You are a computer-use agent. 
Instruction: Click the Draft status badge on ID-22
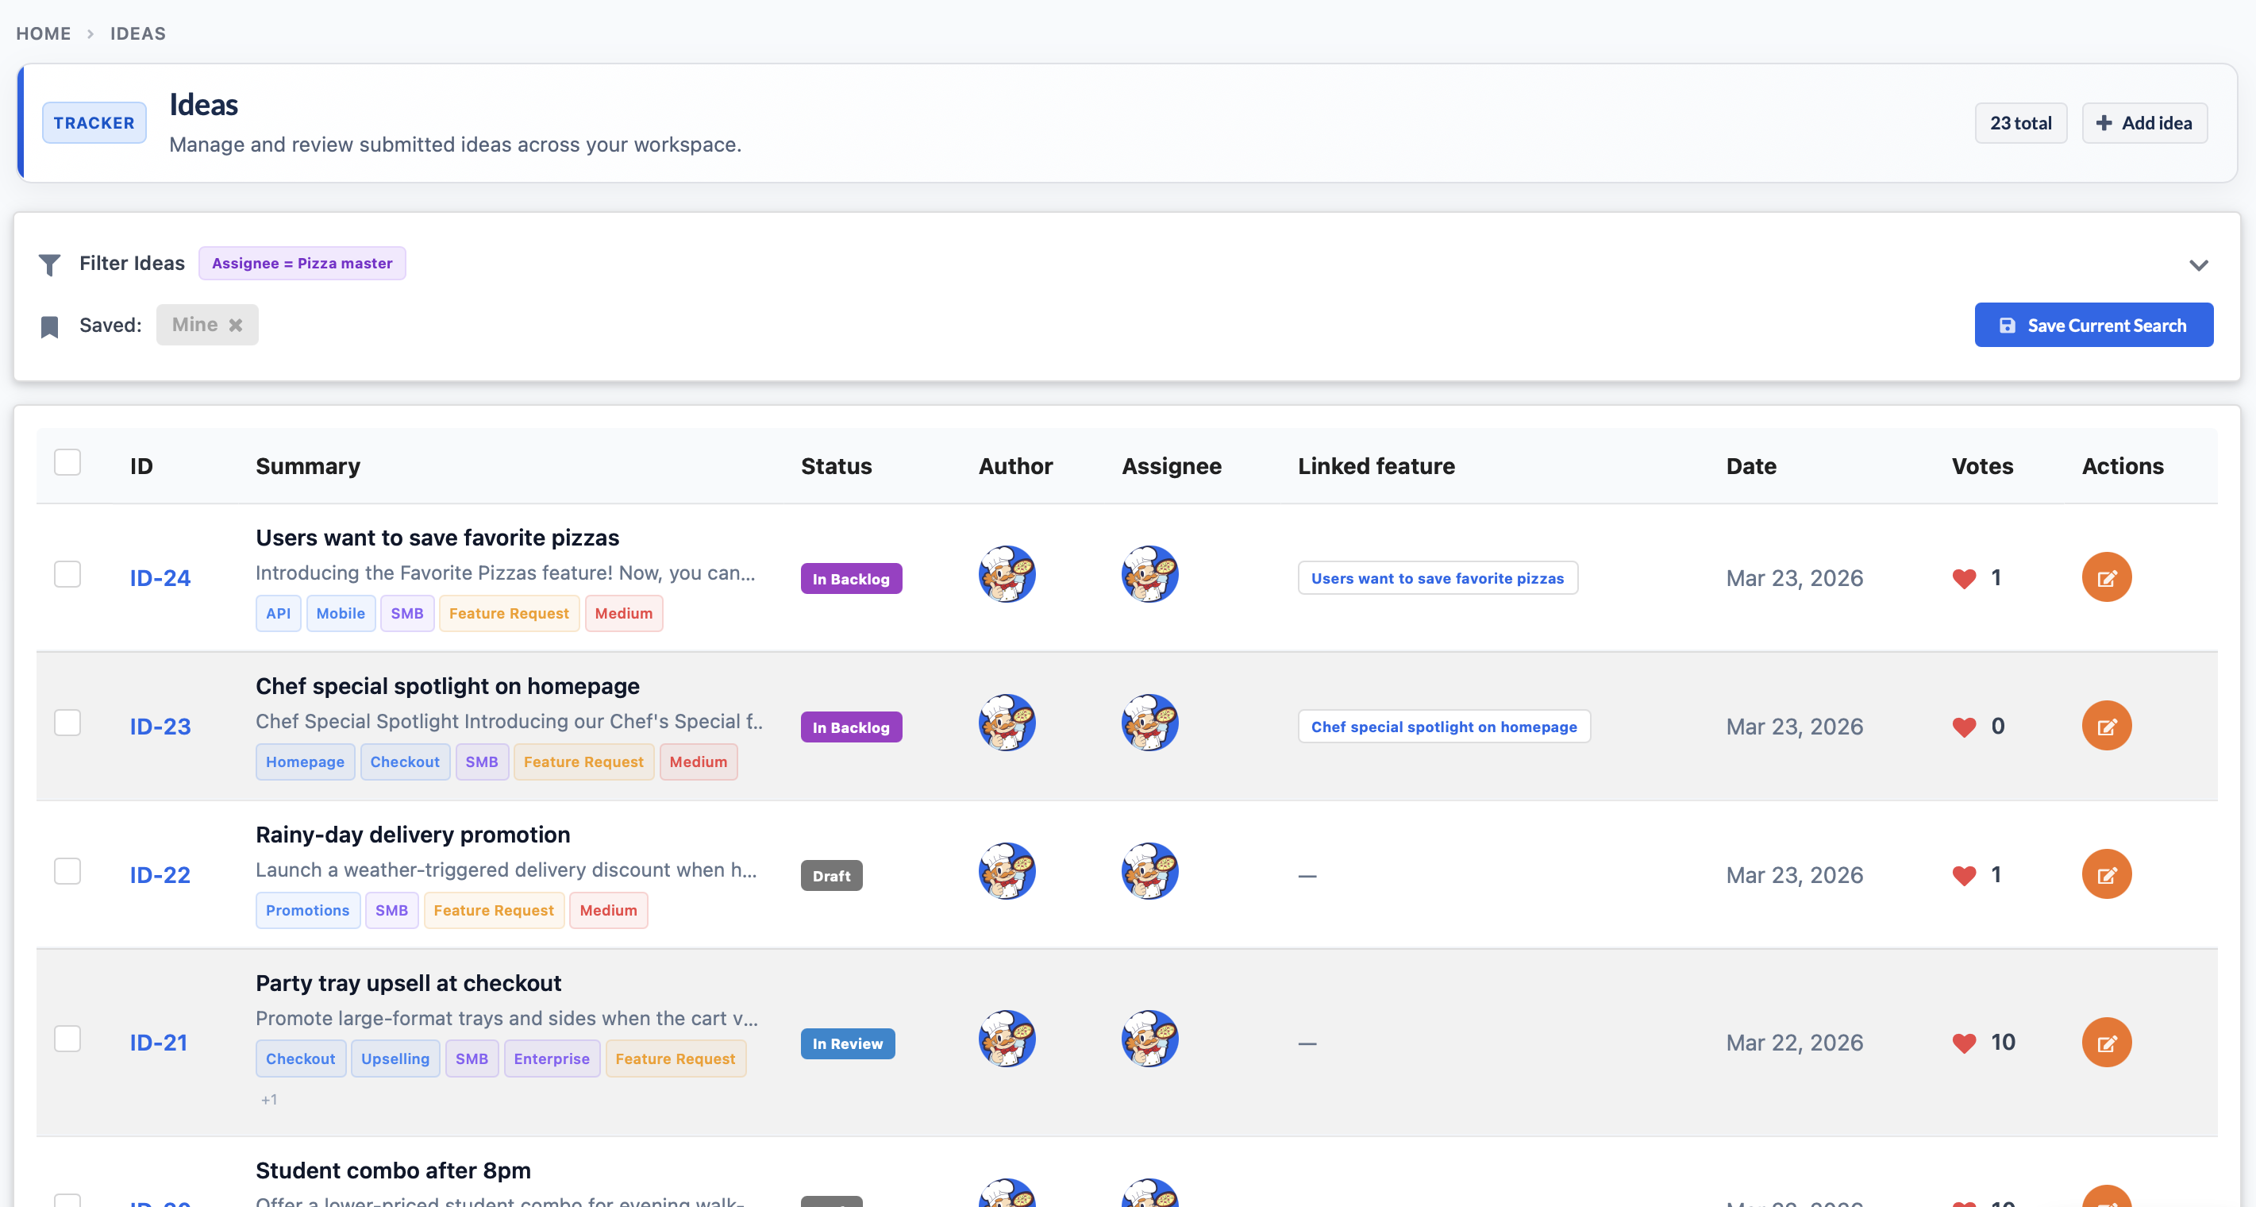coord(831,876)
